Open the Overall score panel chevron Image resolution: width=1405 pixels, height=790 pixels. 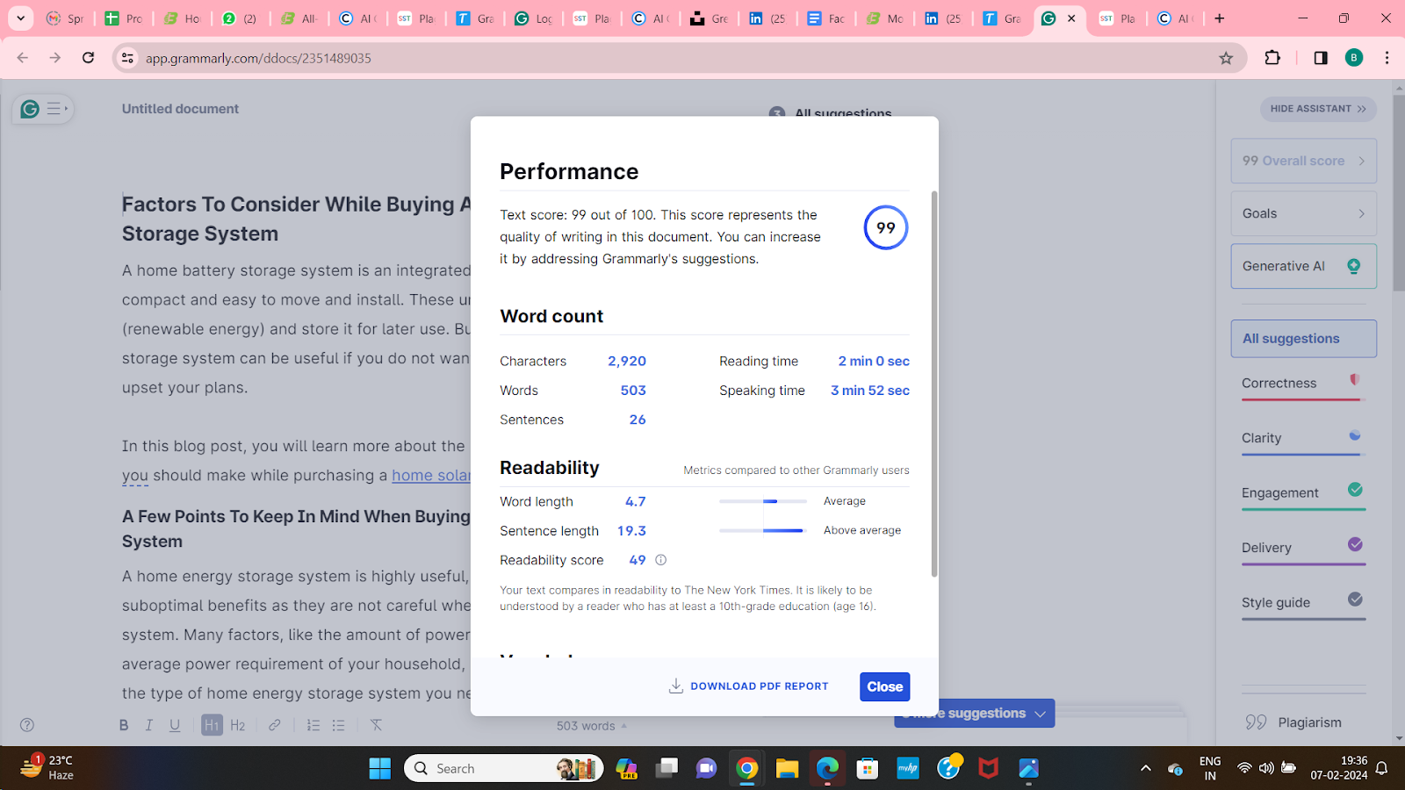coord(1362,161)
